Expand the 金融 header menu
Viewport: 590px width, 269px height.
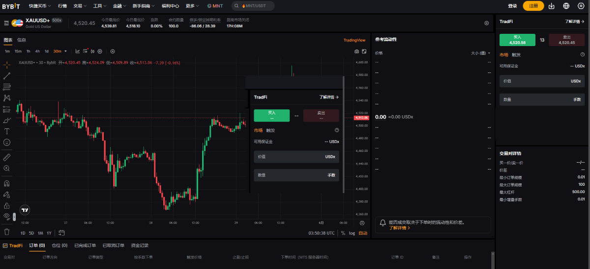(119, 6)
